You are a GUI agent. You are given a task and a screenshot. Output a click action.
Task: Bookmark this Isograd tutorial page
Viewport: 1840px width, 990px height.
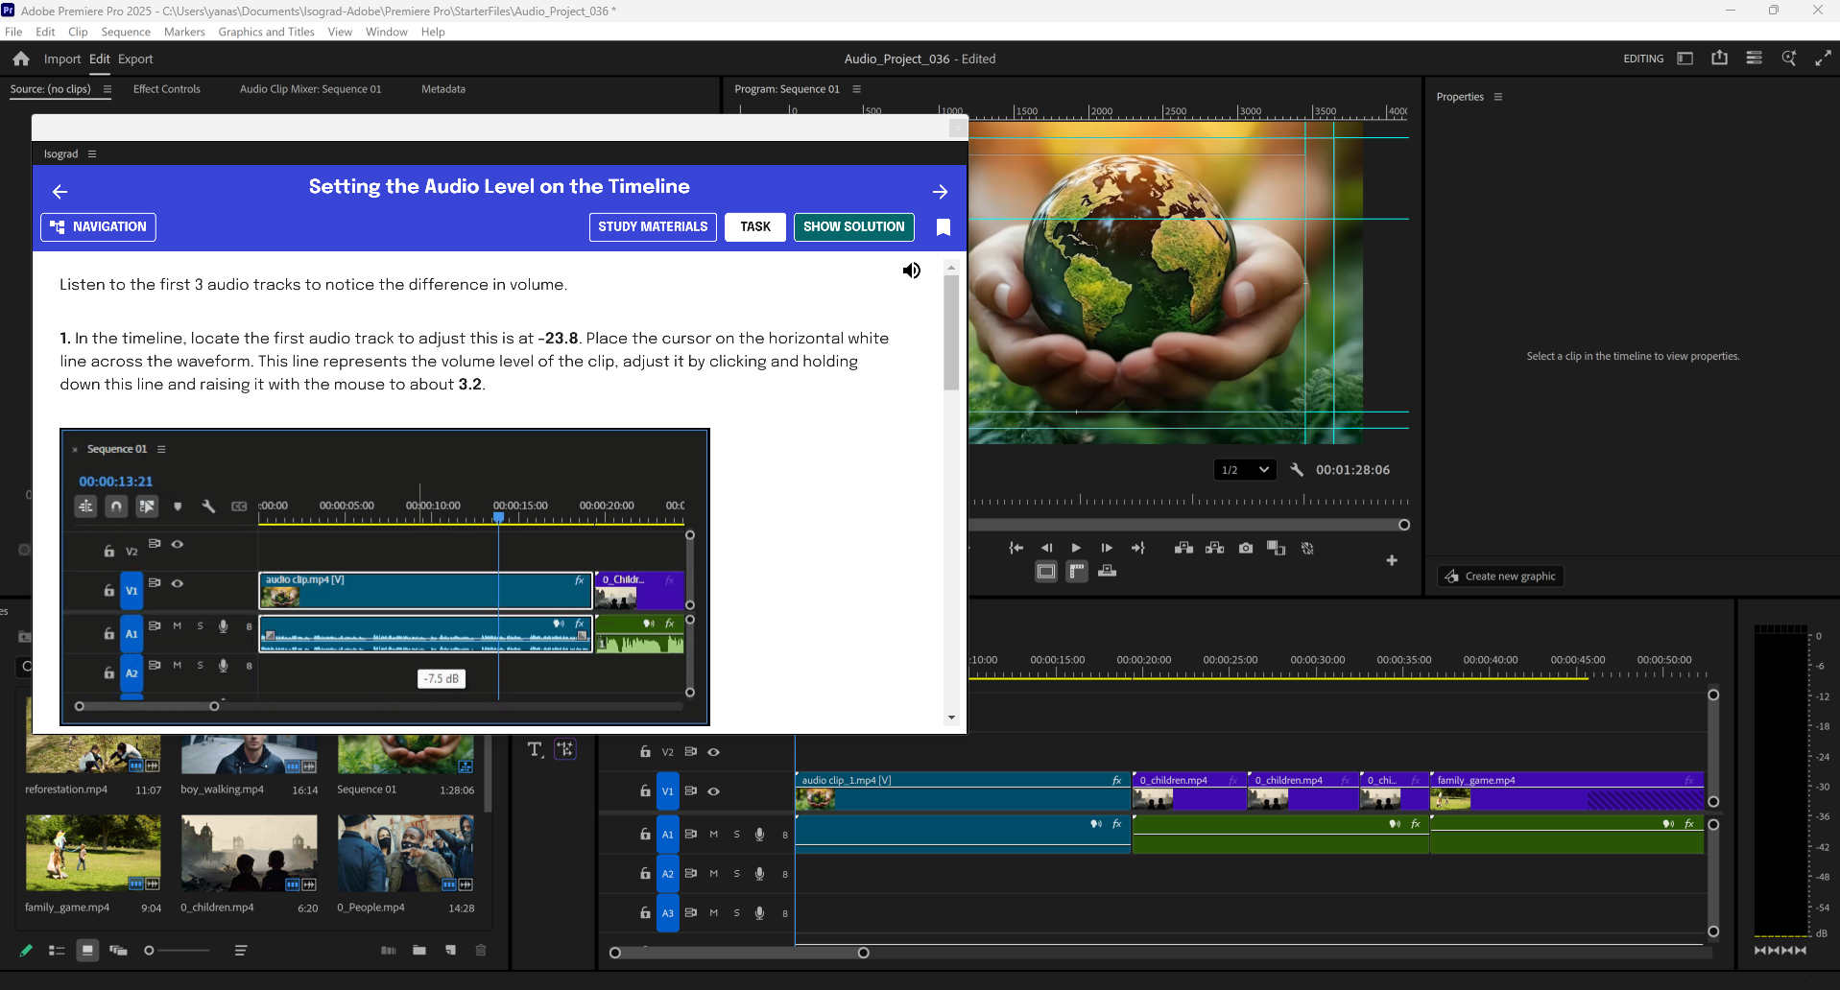point(944,227)
